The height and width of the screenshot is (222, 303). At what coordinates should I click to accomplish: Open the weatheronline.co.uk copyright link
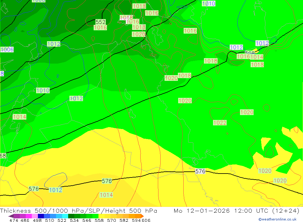pyautogui.click(x=278, y=219)
